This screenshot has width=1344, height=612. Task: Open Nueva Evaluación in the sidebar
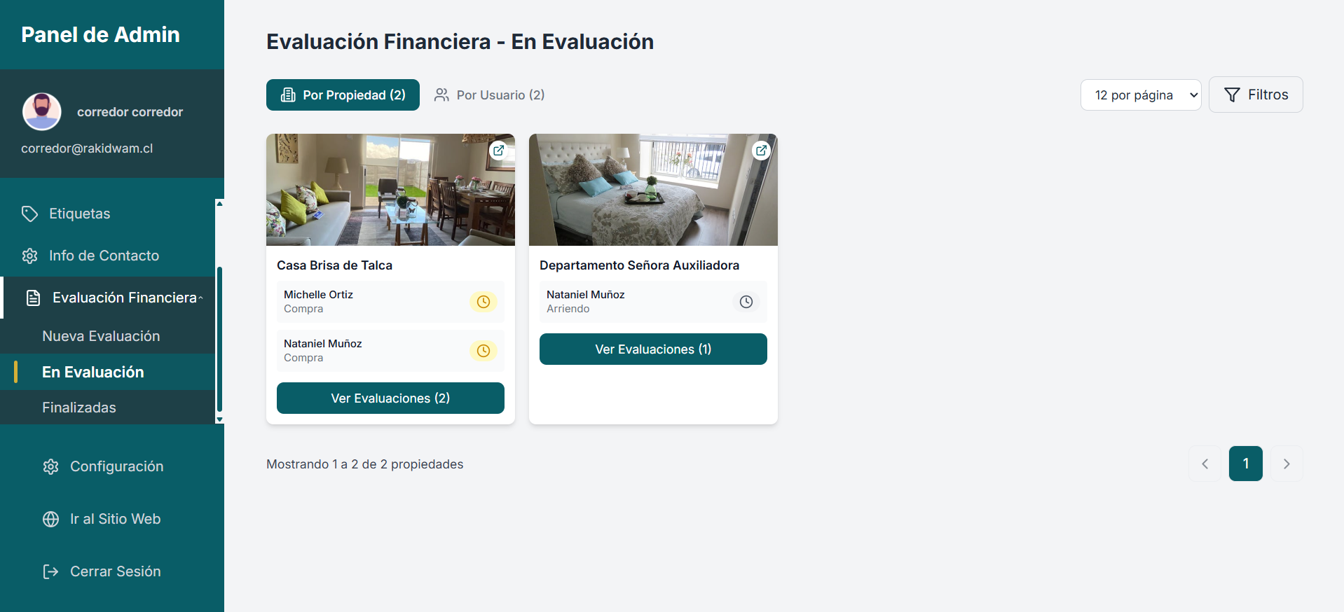point(101,336)
